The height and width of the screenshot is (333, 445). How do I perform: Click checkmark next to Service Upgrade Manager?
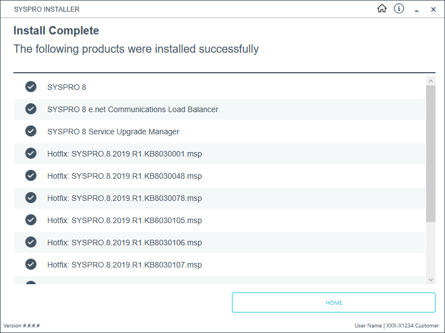coord(31,132)
